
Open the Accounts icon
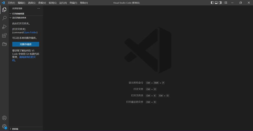[4, 118]
